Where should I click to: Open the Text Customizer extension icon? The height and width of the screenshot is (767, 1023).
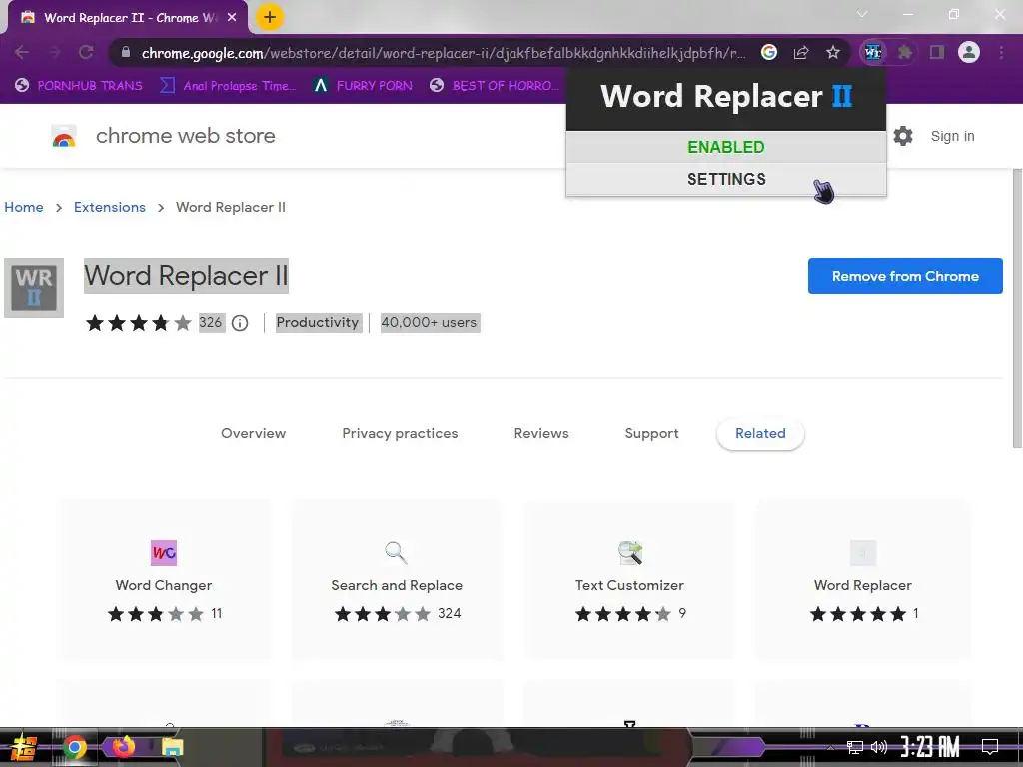[629, 553]
